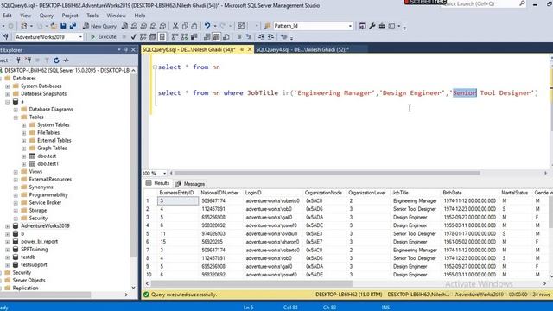This screenshot has width=553, height=311.
Task: Click Activity Monitor icon in Object Explorer
Action: click(66, 60)
